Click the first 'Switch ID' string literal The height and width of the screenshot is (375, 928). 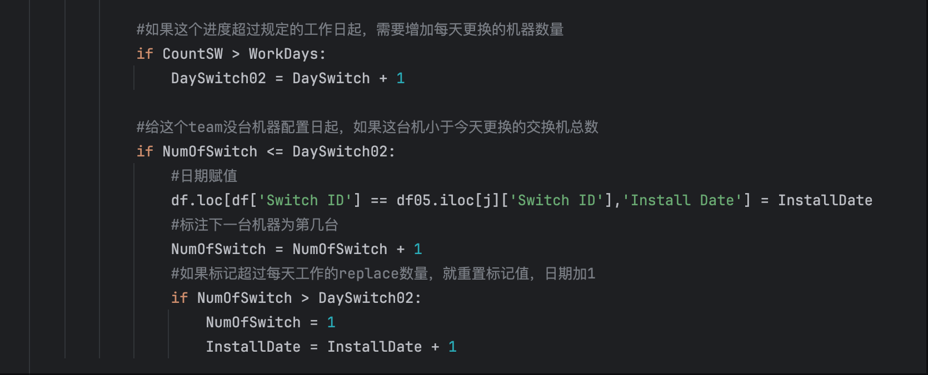(306, 200)
